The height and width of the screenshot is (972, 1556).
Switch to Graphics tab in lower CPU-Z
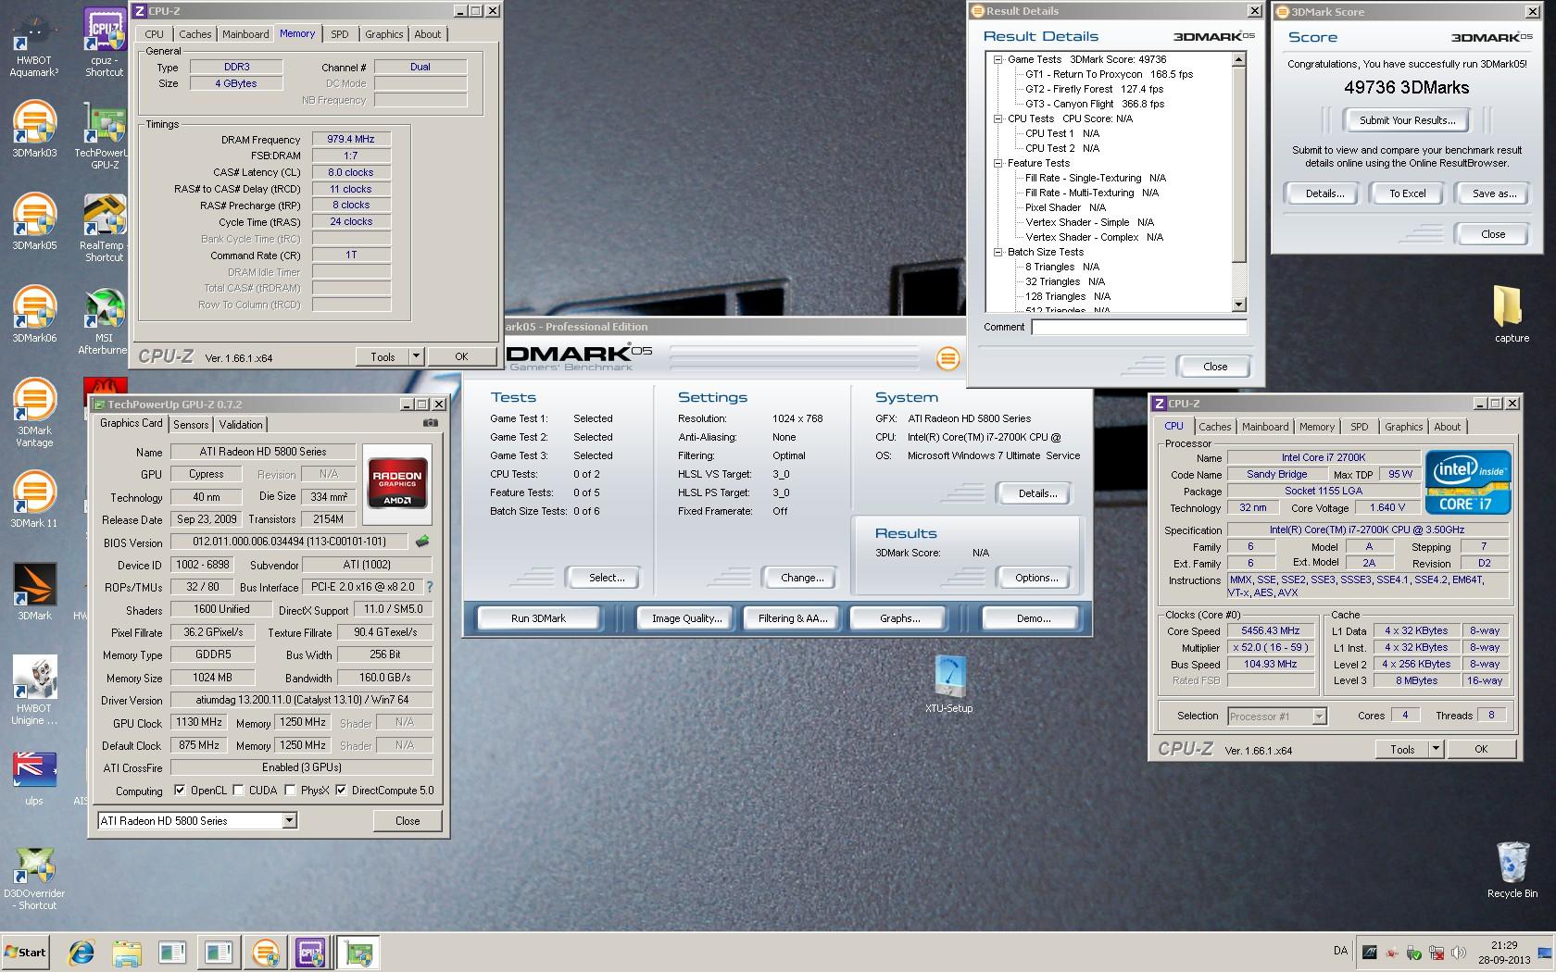pyautogui.click(x=1403, y=427)
